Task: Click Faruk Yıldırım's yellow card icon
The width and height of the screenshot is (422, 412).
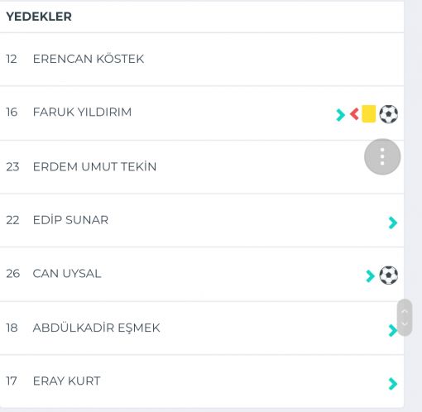Action: (x=368, y=113)
